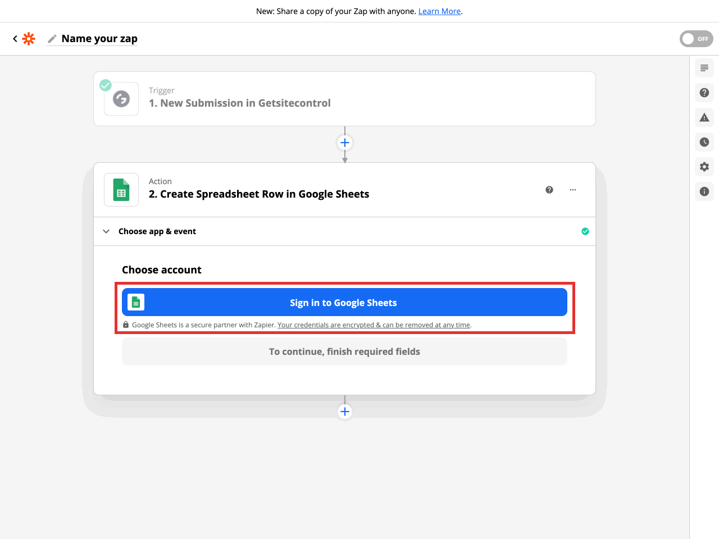Click the pencil icon to rename zap

pyautogui.click(x=52, y=39)
